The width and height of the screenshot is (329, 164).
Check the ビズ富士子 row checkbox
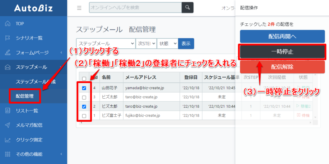84,116
